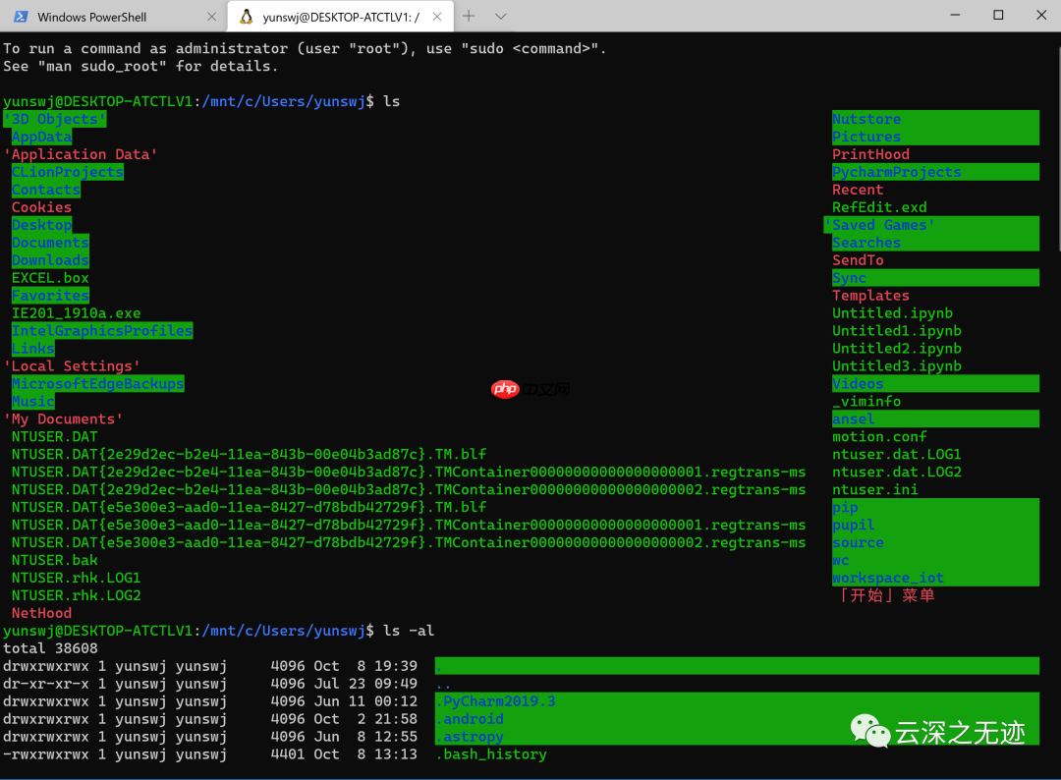
Task: Click the IntelGraphicsProfiles directory entry
Action: click(x=102, y=331)
